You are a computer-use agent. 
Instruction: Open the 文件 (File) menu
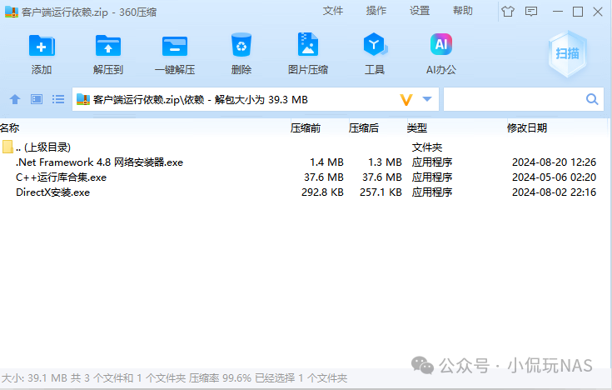click(x=333, y=11)
